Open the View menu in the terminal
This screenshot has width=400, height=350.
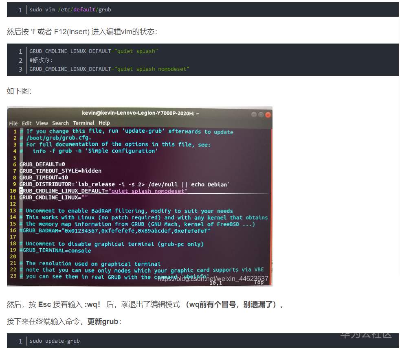42,123
